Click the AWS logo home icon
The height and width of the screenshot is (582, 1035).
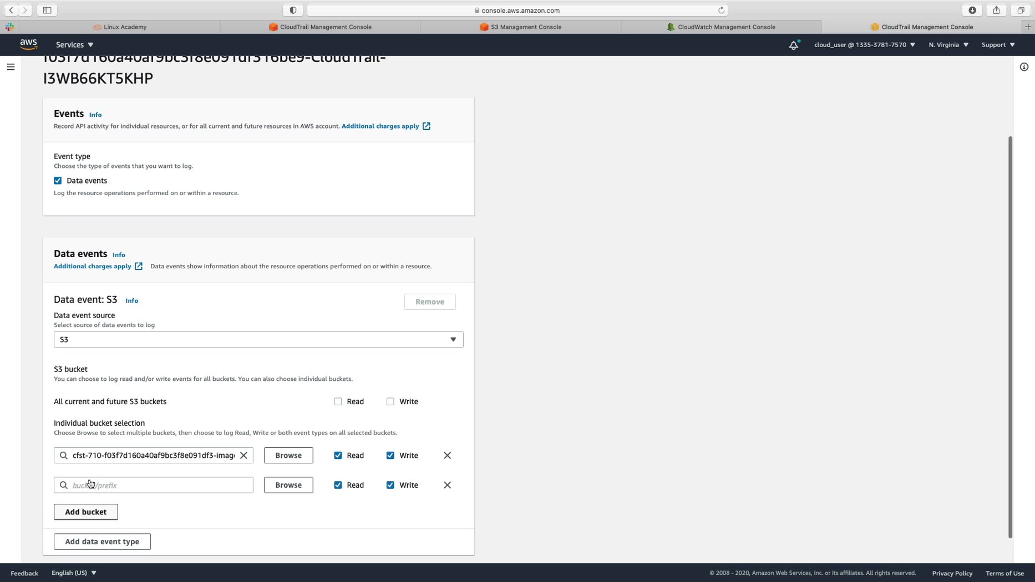tap(28, 44)
